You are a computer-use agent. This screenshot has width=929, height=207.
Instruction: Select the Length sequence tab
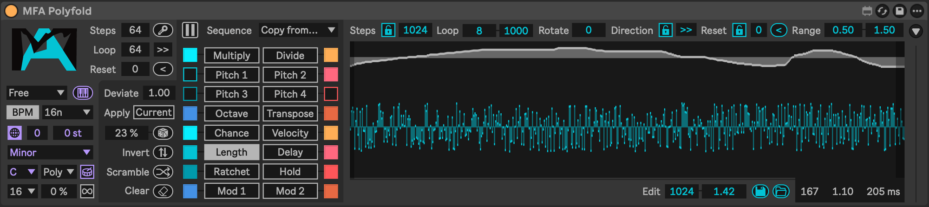[231, 152]
